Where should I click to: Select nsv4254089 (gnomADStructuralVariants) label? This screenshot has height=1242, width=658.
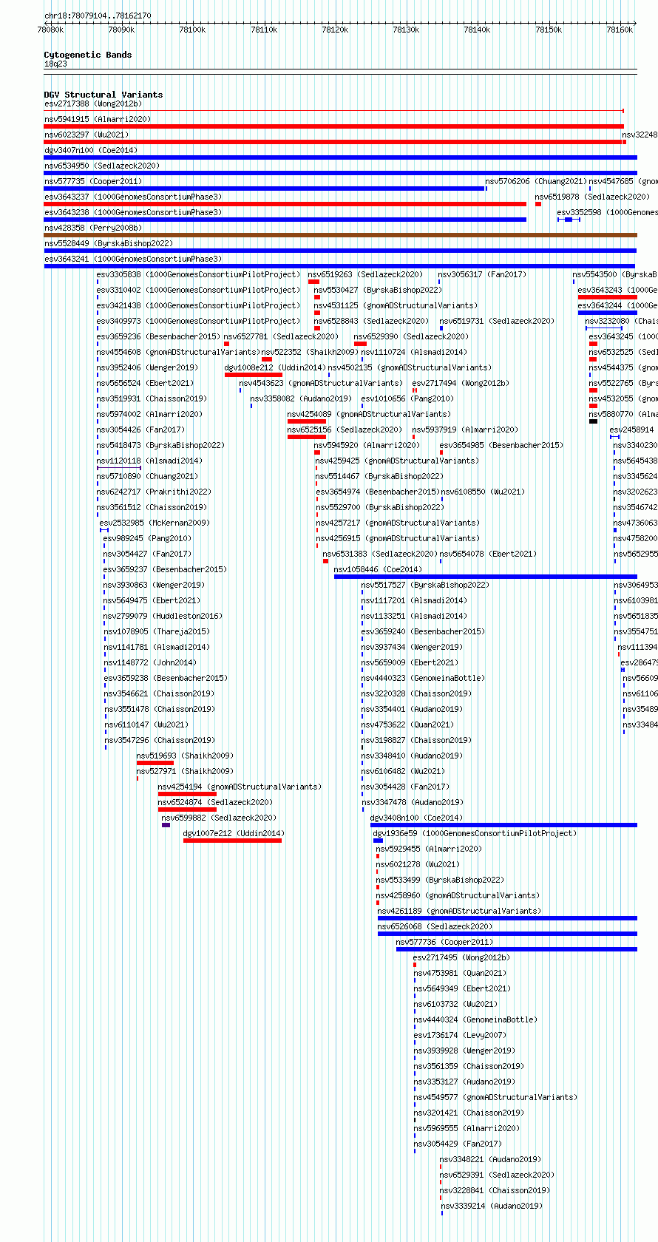370,414
